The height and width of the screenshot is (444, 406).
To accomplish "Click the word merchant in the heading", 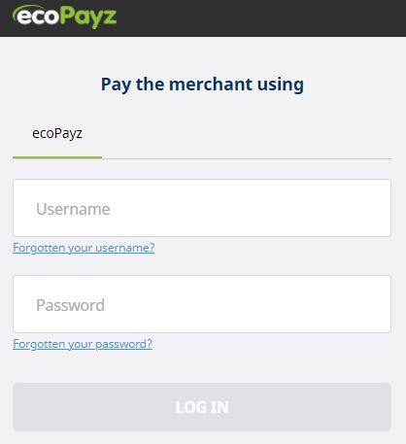I will (211, 85).
